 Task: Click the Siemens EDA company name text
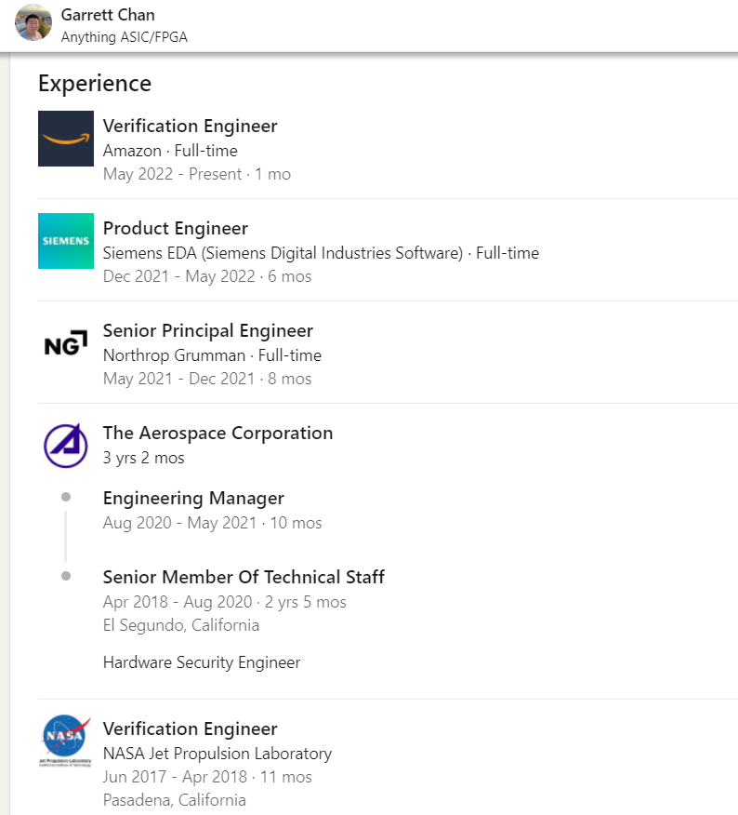click(283, 253)
